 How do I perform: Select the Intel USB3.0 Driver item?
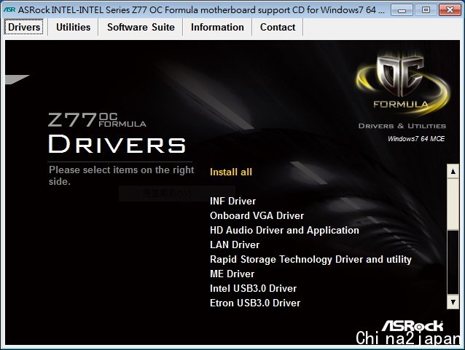[253, 288]
